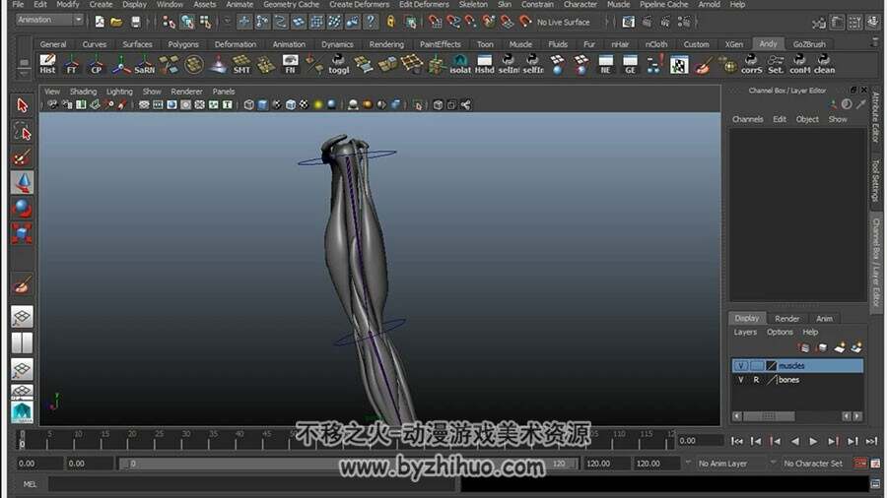Activate the Scale tool cube icon
Image resolution: width=887 pixels, height=498 pixels.
[x=22, y=233]
